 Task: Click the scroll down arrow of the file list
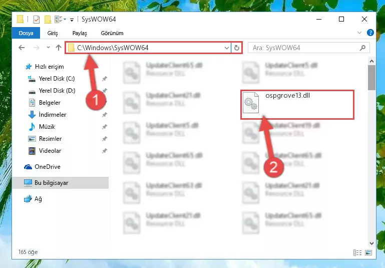click(x=371, y=243)
